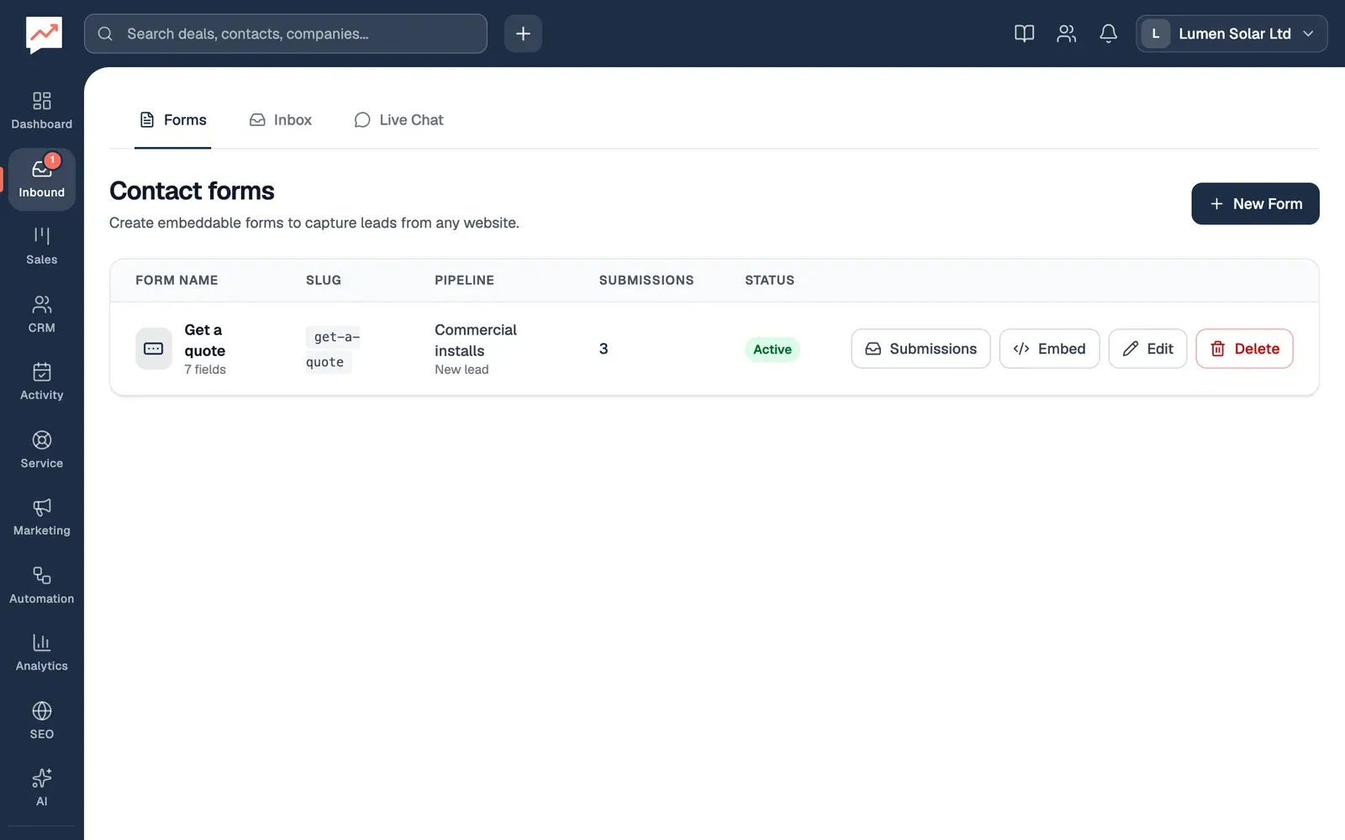Open Analytics in the sidebar
The width and height of the screenshot is (1345, 840).
pos(42,653)
